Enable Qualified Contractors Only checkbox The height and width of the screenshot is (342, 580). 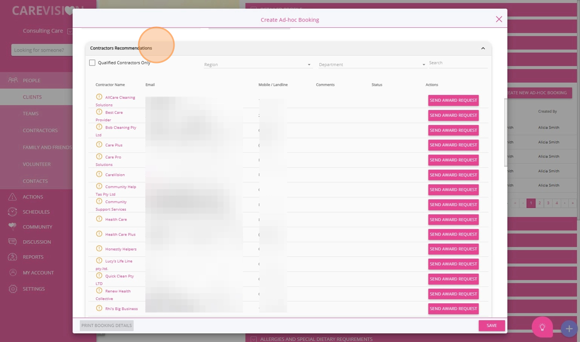click(x=92, y=63)
